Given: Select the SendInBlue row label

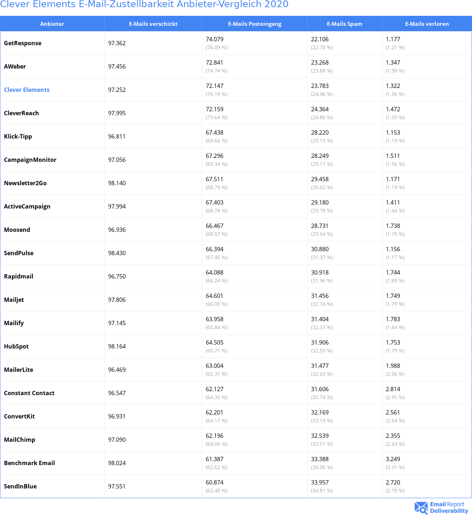Looking at the screenshot, I should (x=20, y=486).
